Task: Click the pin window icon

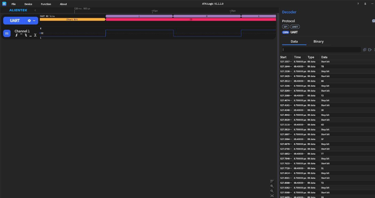Action: coord(365,4)
